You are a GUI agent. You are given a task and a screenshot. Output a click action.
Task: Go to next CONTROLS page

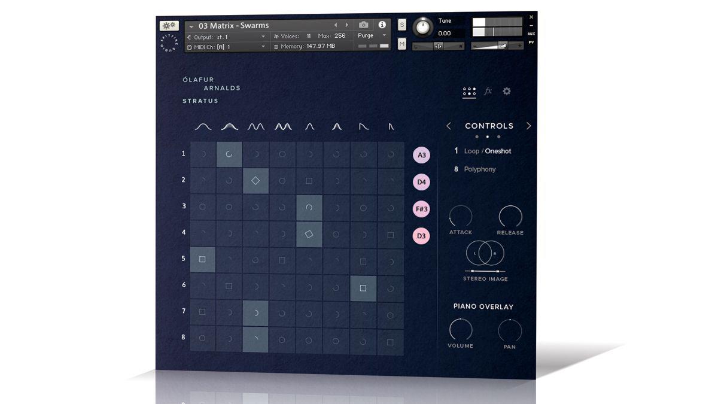[528, 126]
